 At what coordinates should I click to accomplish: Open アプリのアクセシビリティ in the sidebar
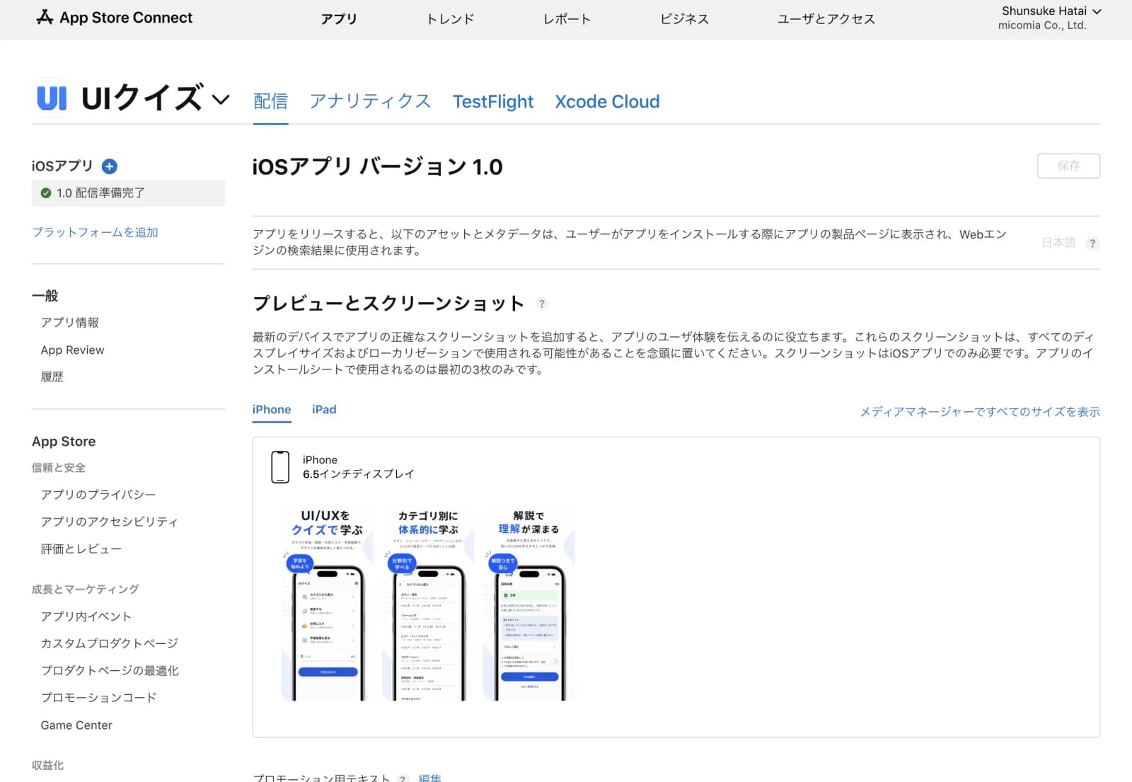click(110, 522)
